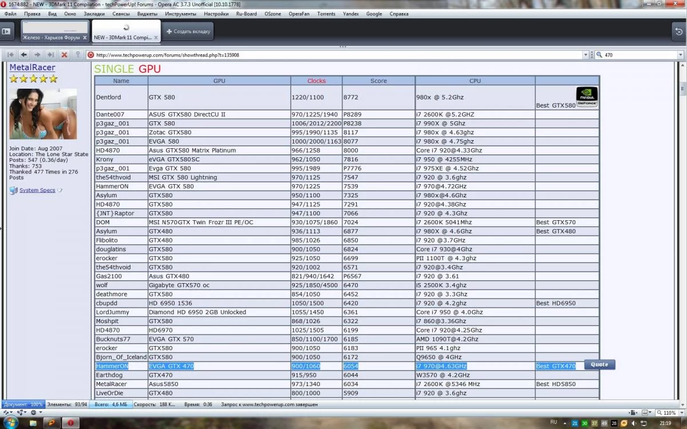Click the Opera taskbar button
The width and height of the screenshot is (687, 429).
(x=71, y=423)
